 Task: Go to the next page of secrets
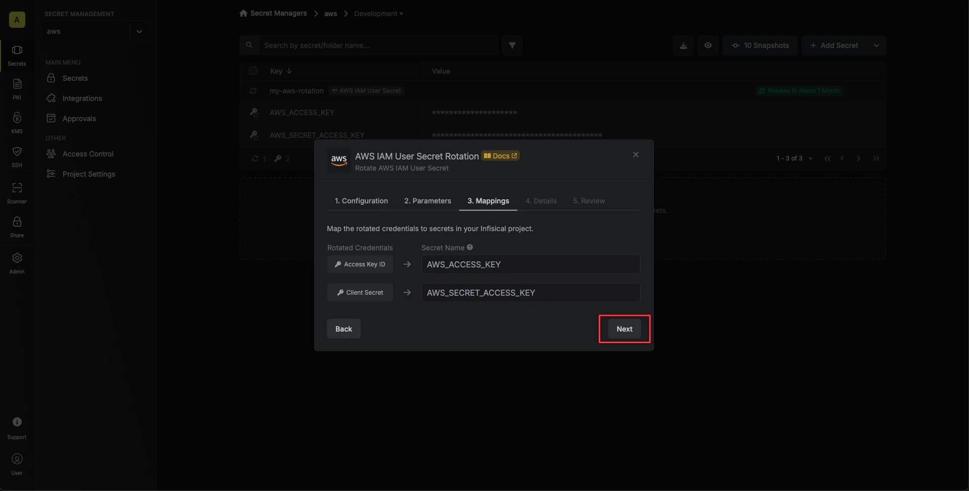click(858, 158)
